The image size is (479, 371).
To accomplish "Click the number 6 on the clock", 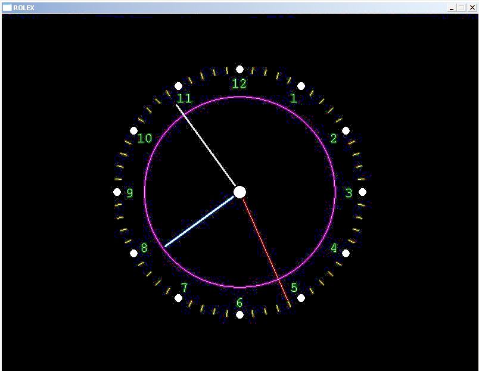I will (239, 303).
